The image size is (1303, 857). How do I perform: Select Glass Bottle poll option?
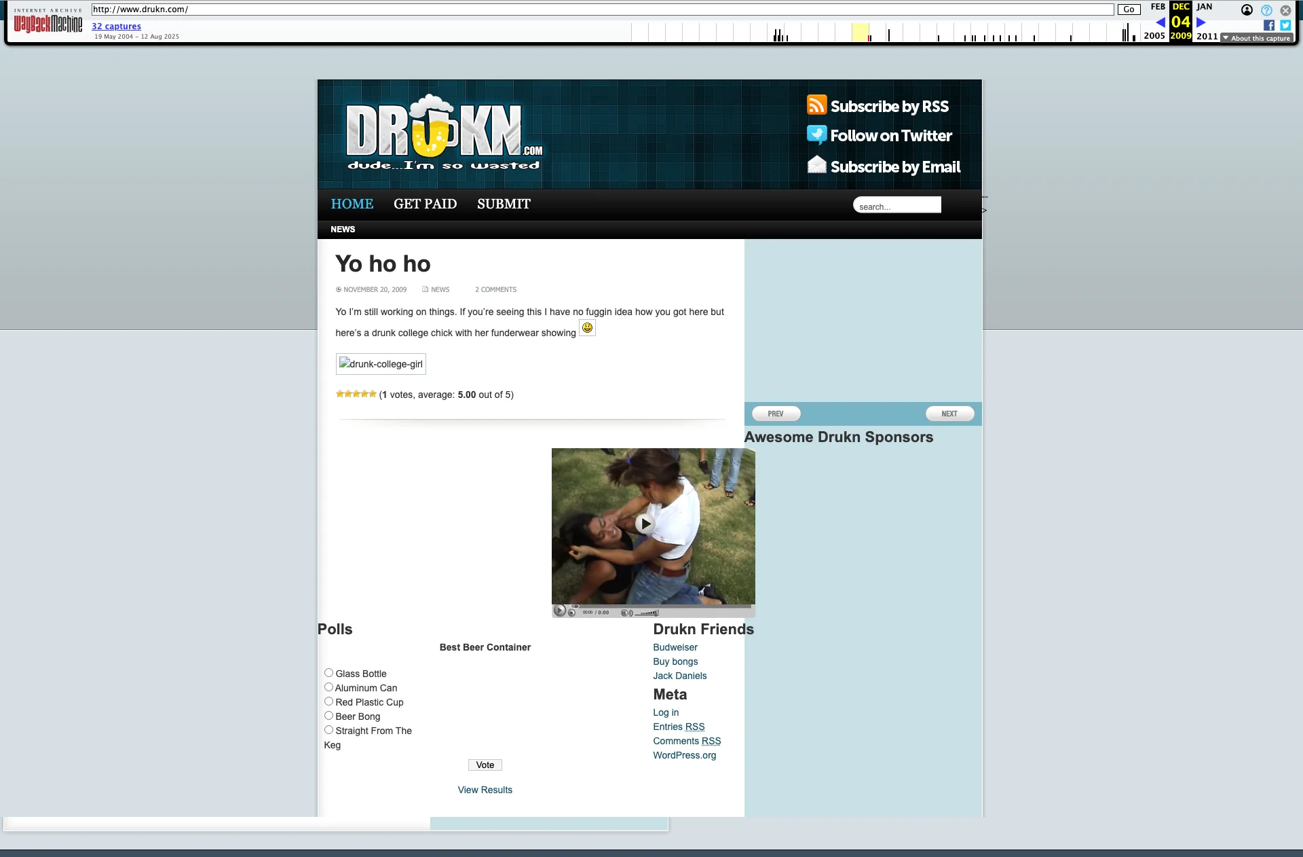click(328, 673)
